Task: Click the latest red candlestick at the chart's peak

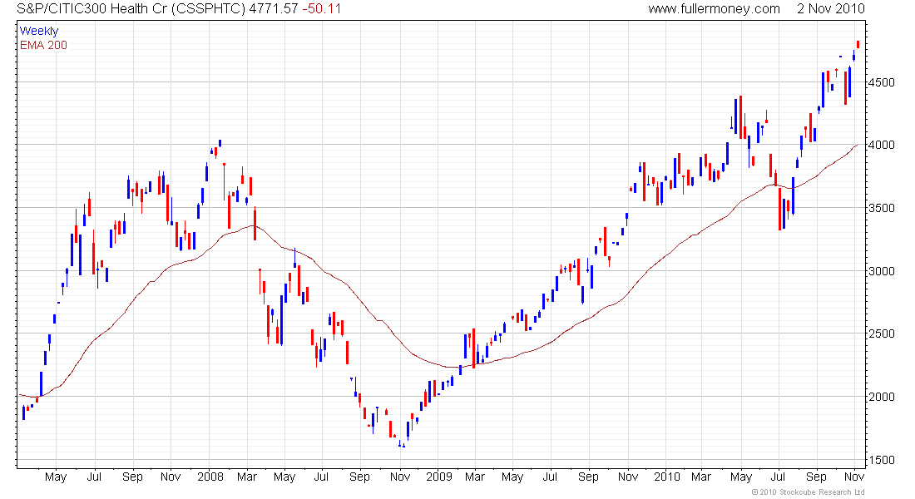Action: (x=858, y=44)
